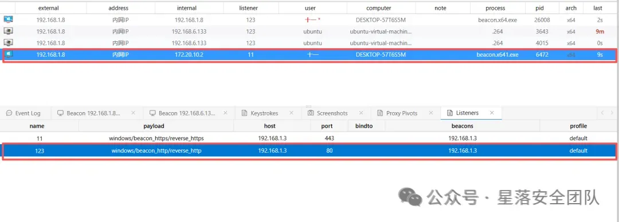The width and height of the screenshot is (619, 222).
Task: Click the speech bubble icon on Event Log tab
Action: coord(9,113)
